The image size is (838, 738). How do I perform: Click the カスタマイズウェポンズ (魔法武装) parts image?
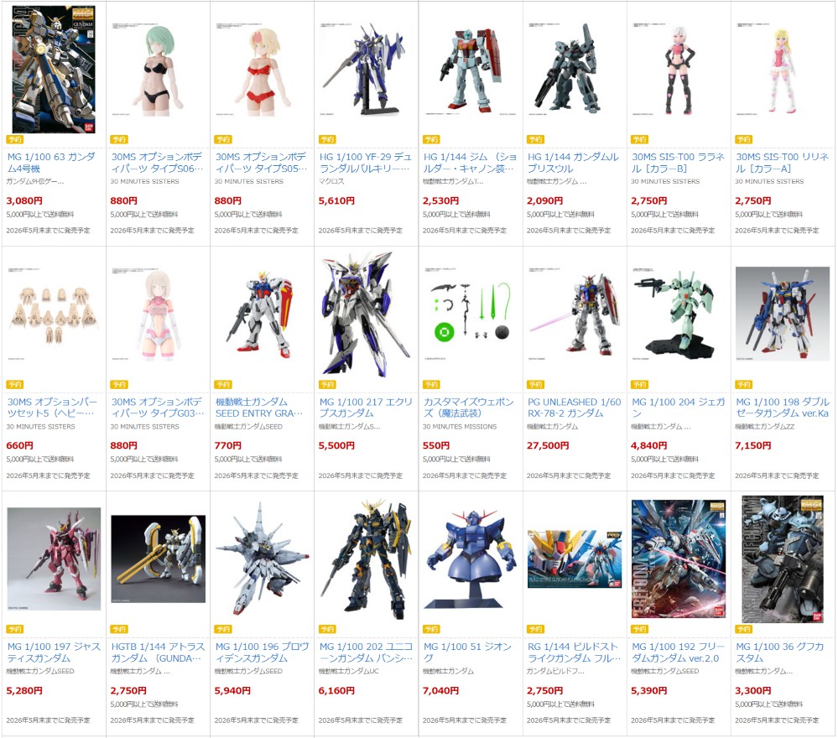click(471, 314)
